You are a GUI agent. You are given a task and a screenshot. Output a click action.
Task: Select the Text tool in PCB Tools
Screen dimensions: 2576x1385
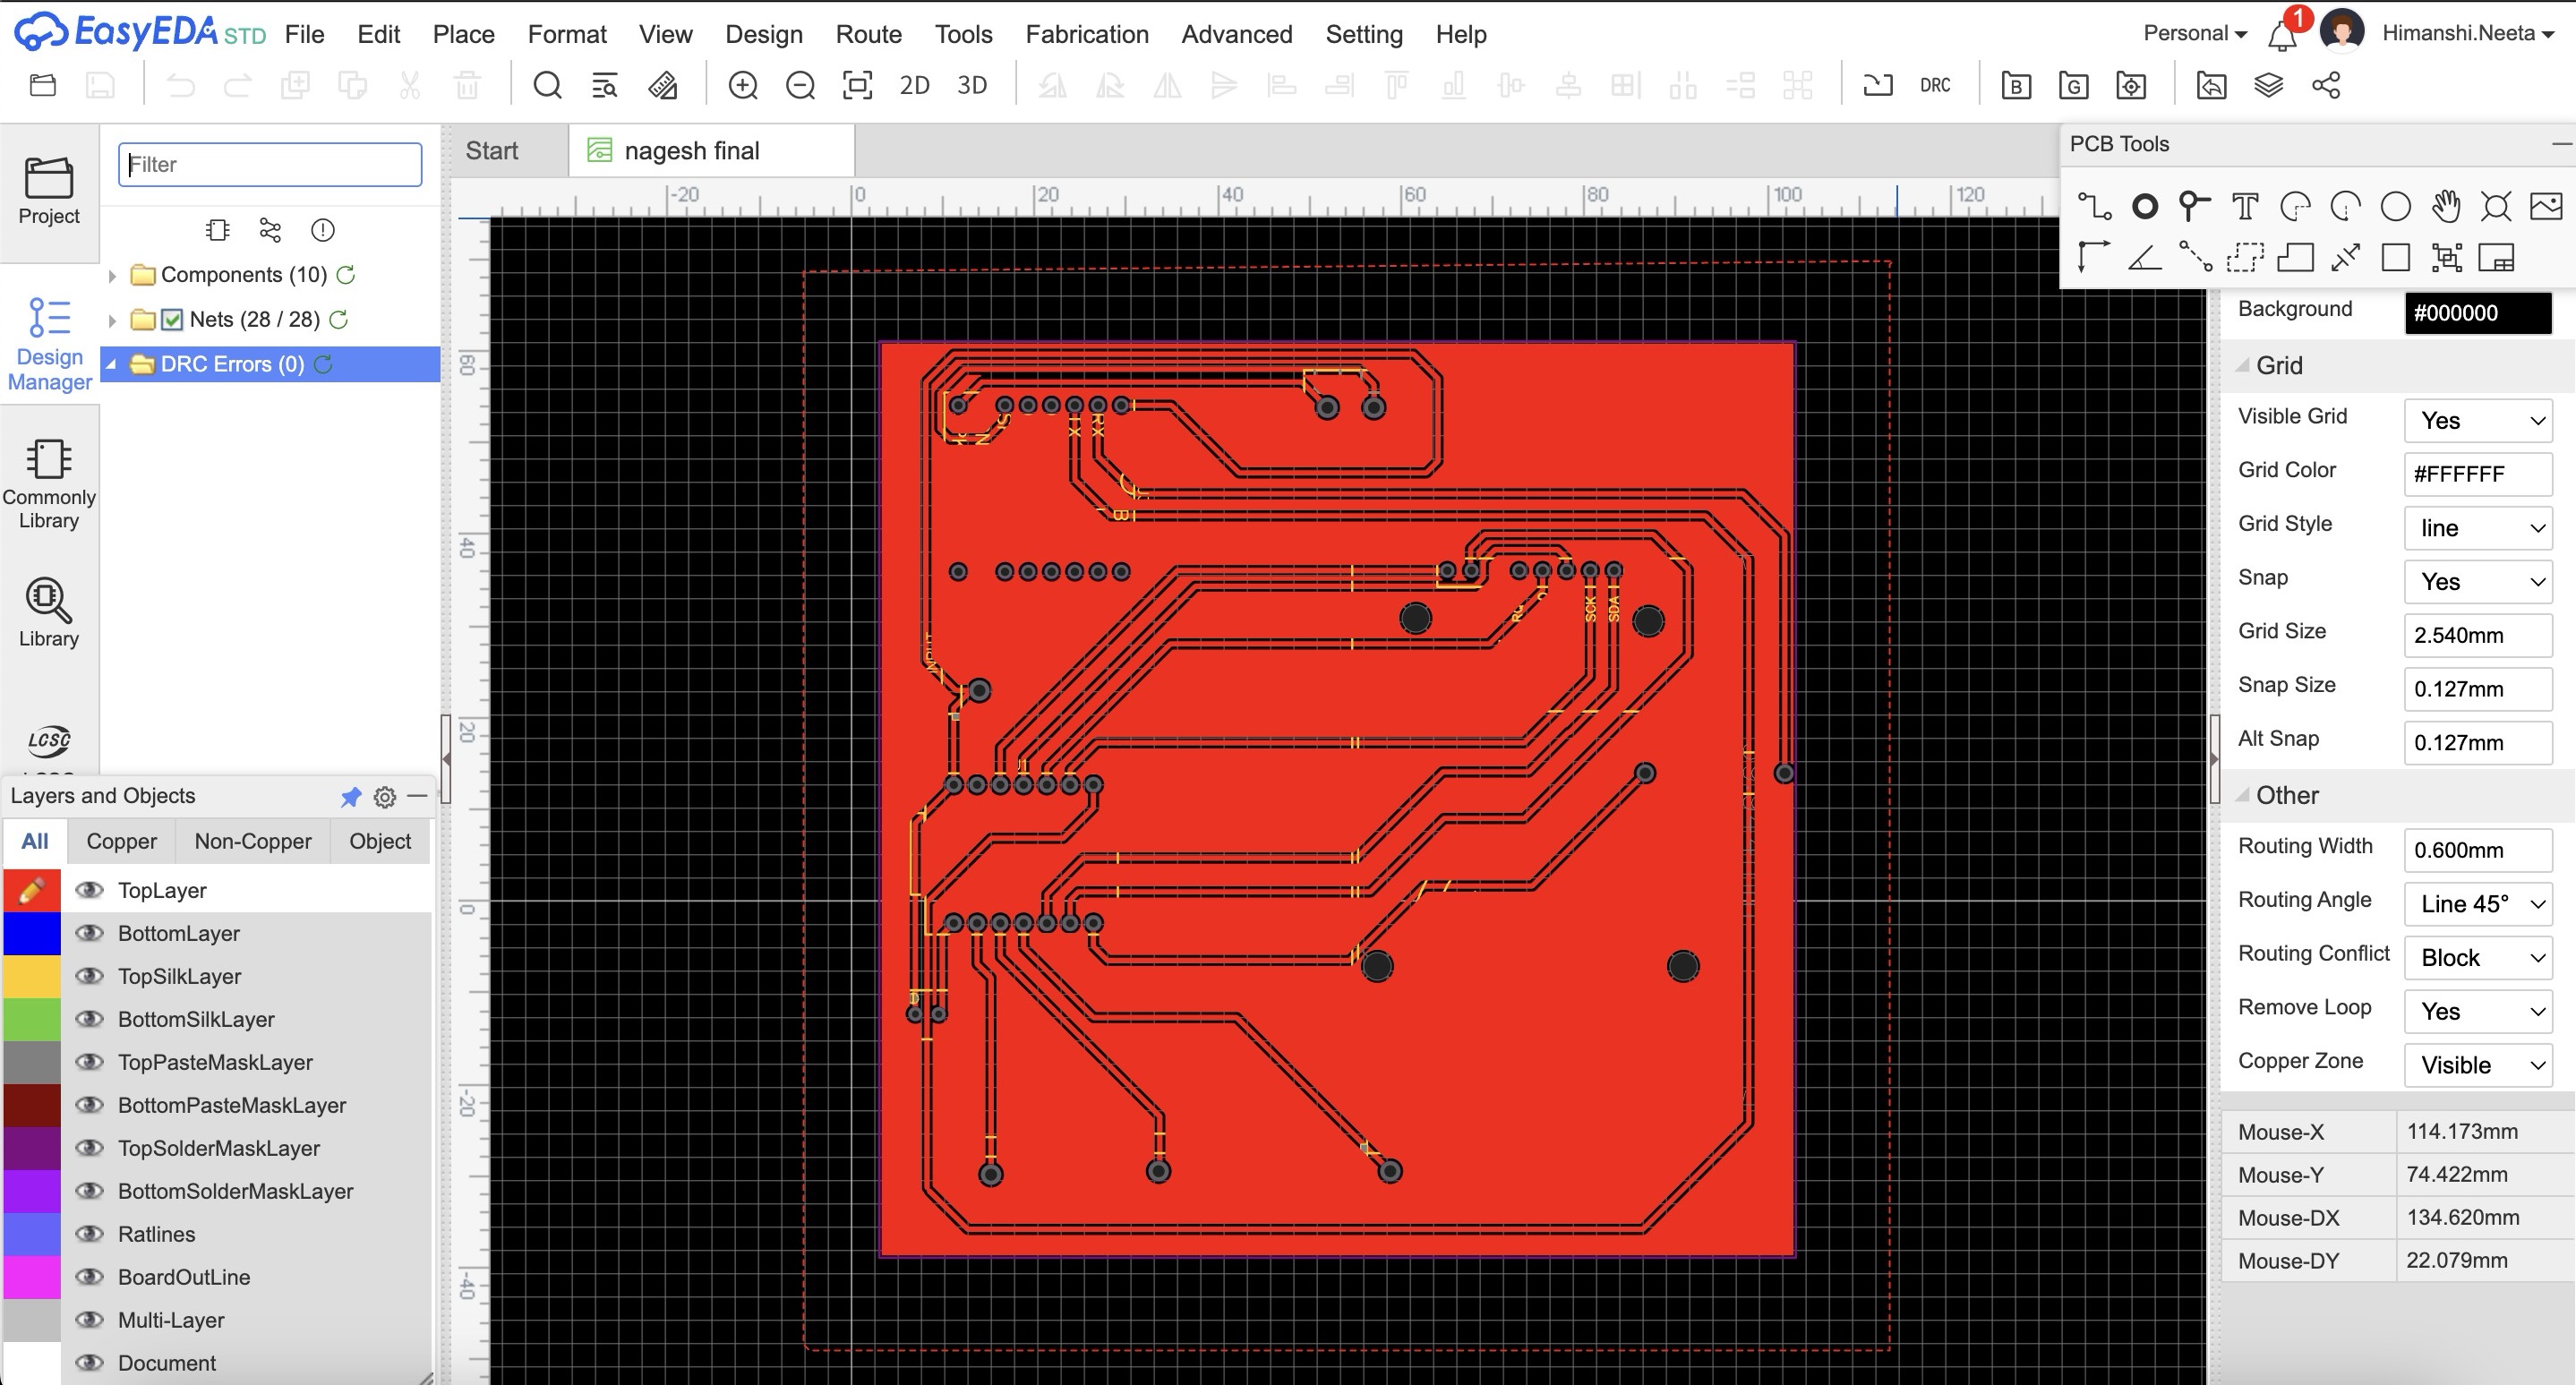click(x=2245, y=207)
